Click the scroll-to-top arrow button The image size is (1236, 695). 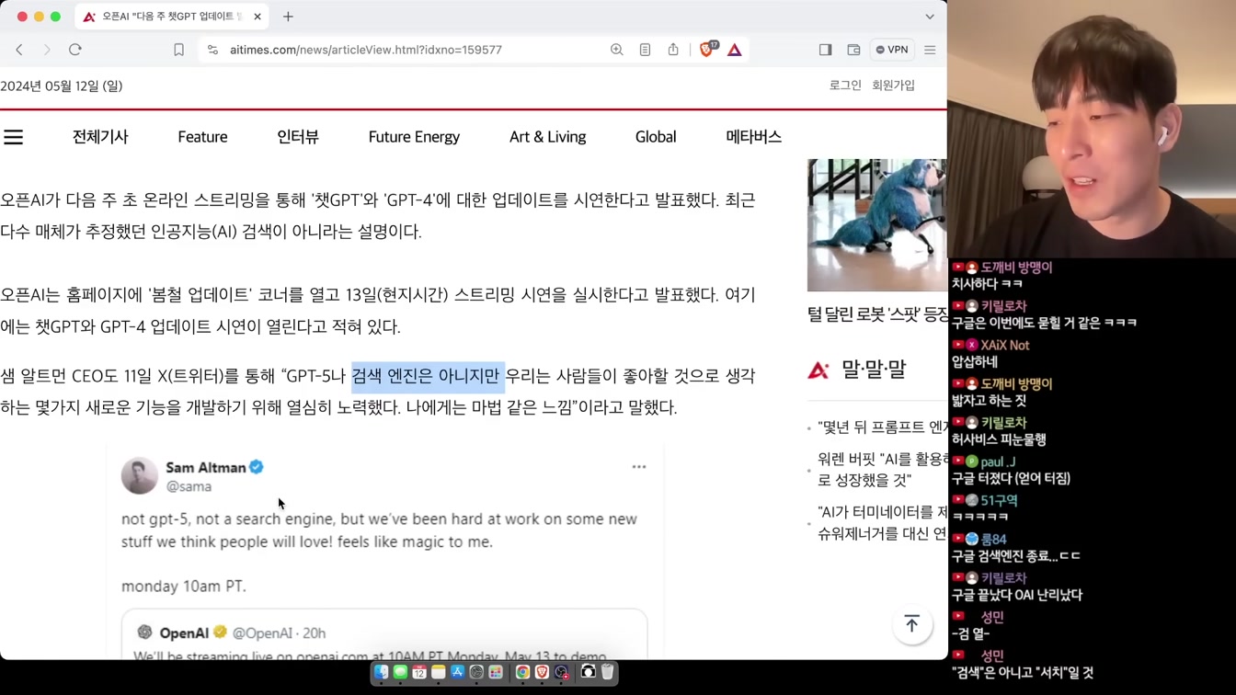pyautogui.click(x=911, y=625)
